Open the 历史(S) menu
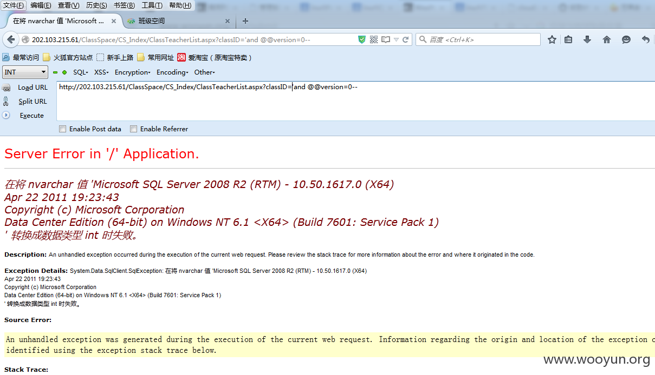The width and height of the screenshot is (655, 375). point(96,5)
